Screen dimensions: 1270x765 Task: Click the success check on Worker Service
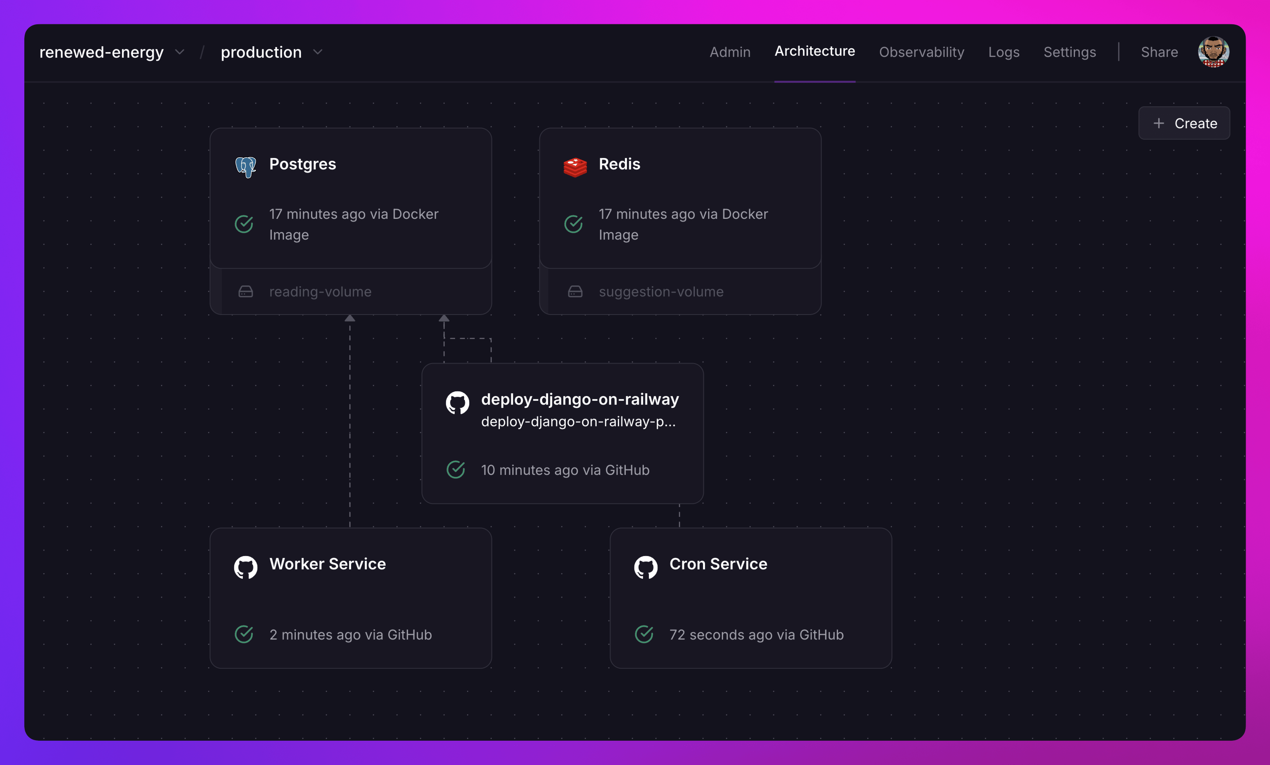(244, 635)
